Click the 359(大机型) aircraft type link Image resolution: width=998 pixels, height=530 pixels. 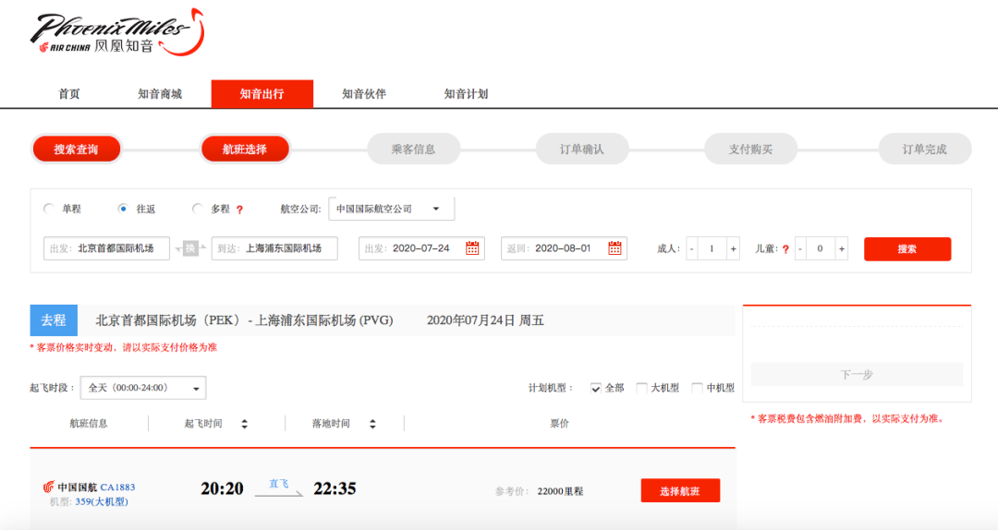coord(102,501)
